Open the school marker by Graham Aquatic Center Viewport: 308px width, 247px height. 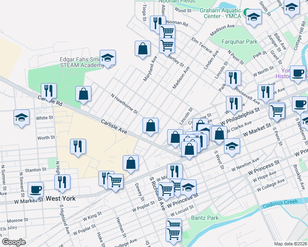point(254,17)
